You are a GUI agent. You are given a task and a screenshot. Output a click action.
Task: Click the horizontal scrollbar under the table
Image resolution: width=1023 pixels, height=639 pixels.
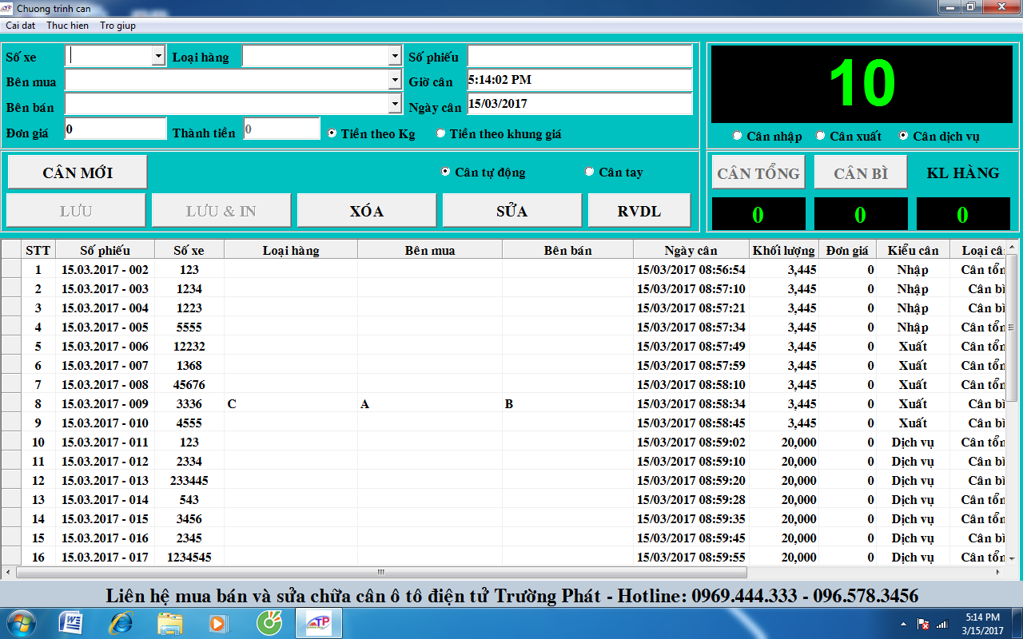[x=380, y=573]
